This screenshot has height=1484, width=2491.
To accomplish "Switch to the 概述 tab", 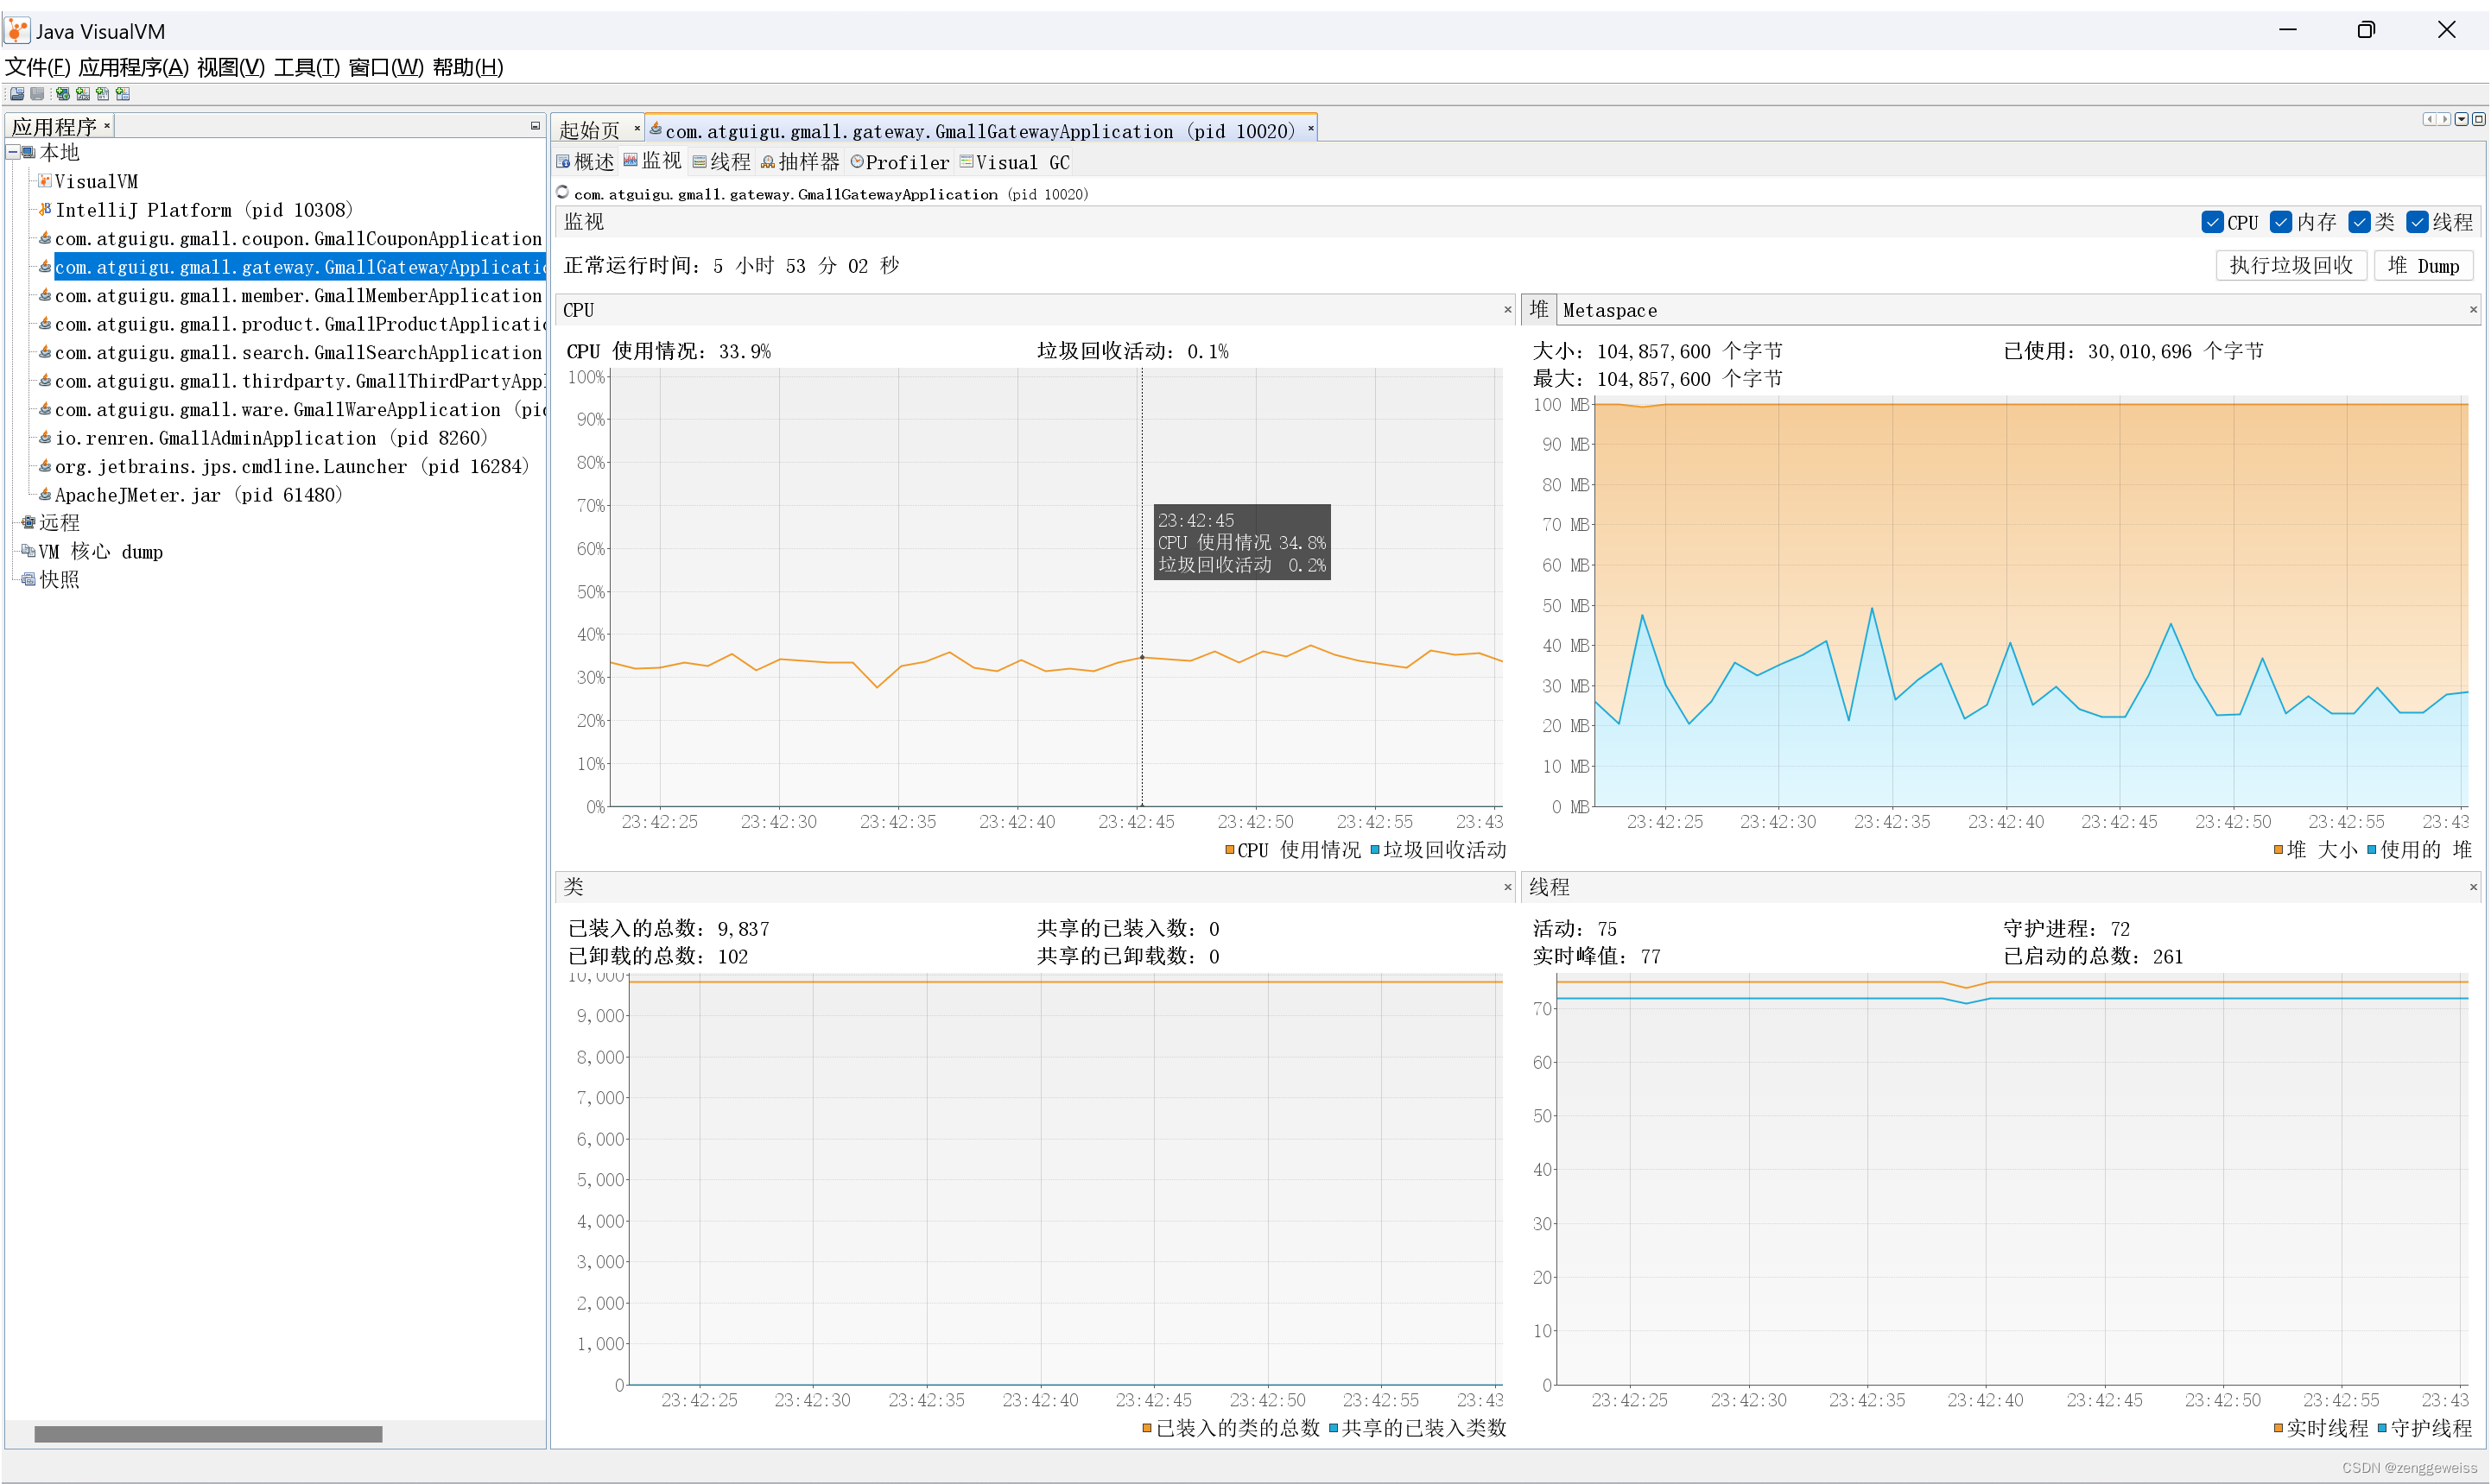I will coord(586,162).
